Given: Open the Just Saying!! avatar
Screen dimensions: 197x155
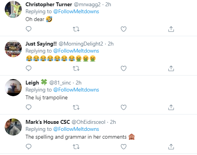Looking at the screenshot, I should [13, 49].
